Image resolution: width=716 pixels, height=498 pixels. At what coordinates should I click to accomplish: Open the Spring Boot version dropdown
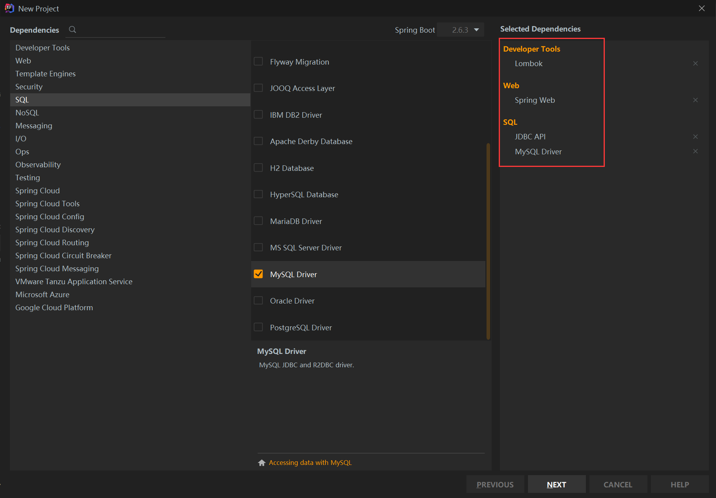click(461, 30)
